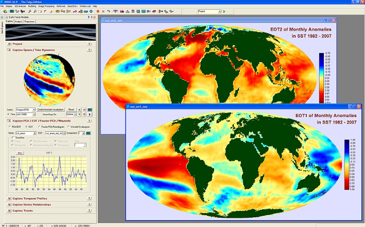Click the green run arrow beside Project dropdown
The height and width of the screenshot is (227, 365).
pyautogui.click(x=225, y=11)
